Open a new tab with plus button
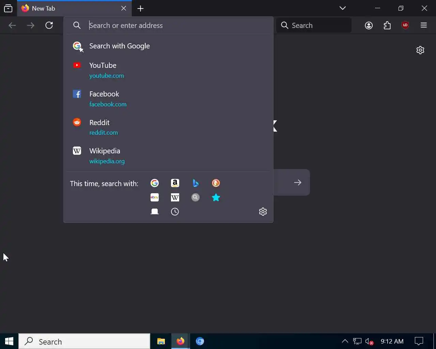 [x=141, y=9]
